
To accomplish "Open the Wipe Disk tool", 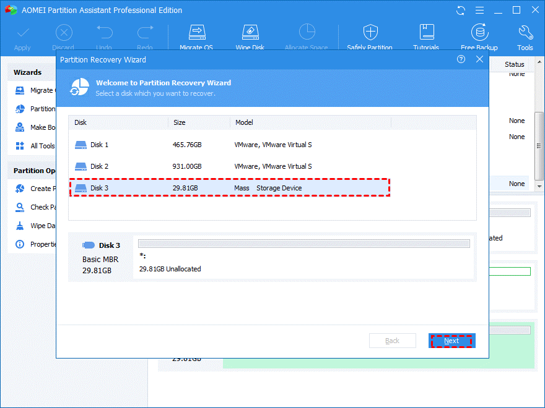I will tap(250, 36).
